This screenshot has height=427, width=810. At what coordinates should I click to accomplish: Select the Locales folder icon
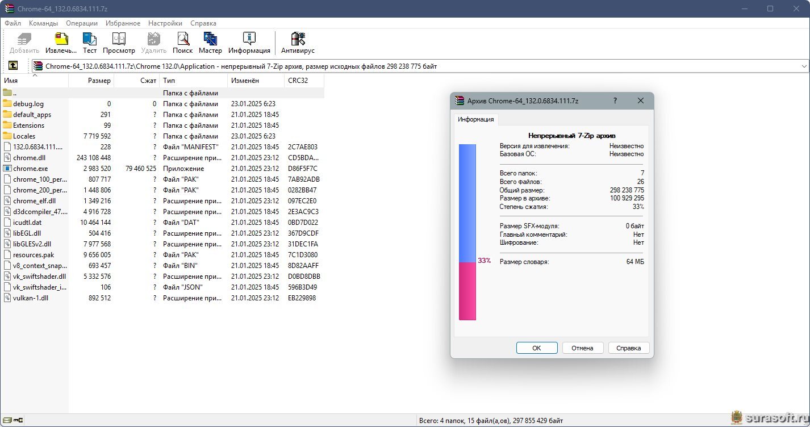pos(7,136)
